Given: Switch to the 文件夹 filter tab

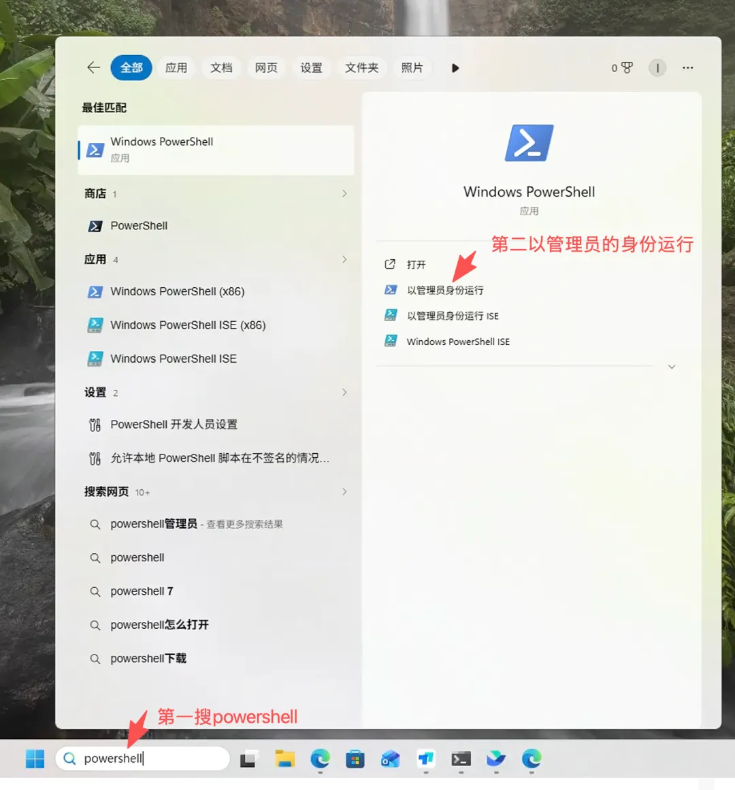Looking at the screenshot, I should tap(361, 67).
